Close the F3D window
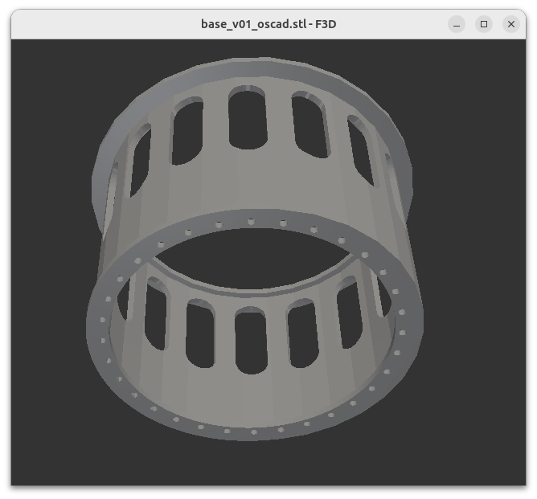The height and width of the screenshot is (499, 537). tap(511, 24)
